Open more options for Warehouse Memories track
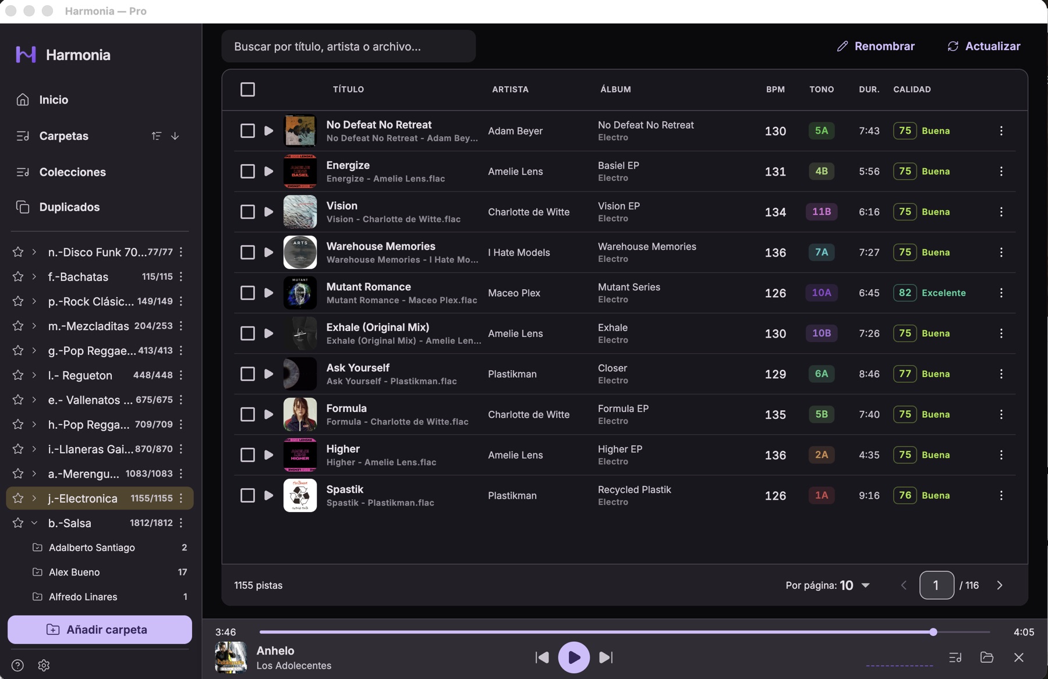This screenshot has width=1048, height=679. click(x=1001, y=253)
